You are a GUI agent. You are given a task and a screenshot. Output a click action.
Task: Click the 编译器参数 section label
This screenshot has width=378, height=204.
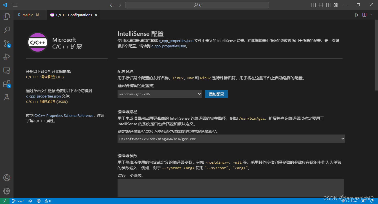127,156
